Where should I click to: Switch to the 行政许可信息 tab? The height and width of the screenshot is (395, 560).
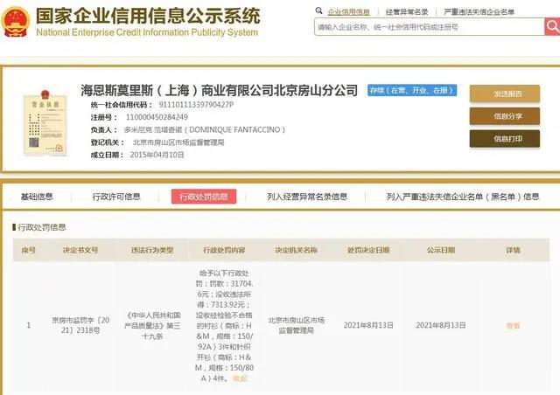(116, 197)
